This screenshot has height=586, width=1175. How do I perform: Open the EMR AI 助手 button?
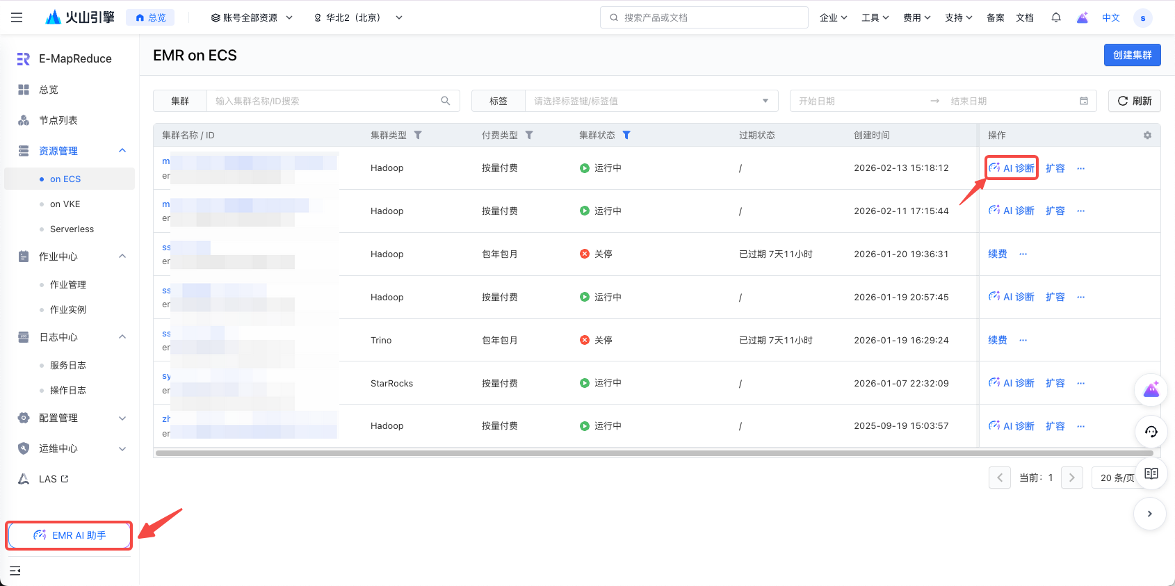click(69, 535)
